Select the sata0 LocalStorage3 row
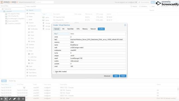Screen dimensions: 179x101 [89, 58]
